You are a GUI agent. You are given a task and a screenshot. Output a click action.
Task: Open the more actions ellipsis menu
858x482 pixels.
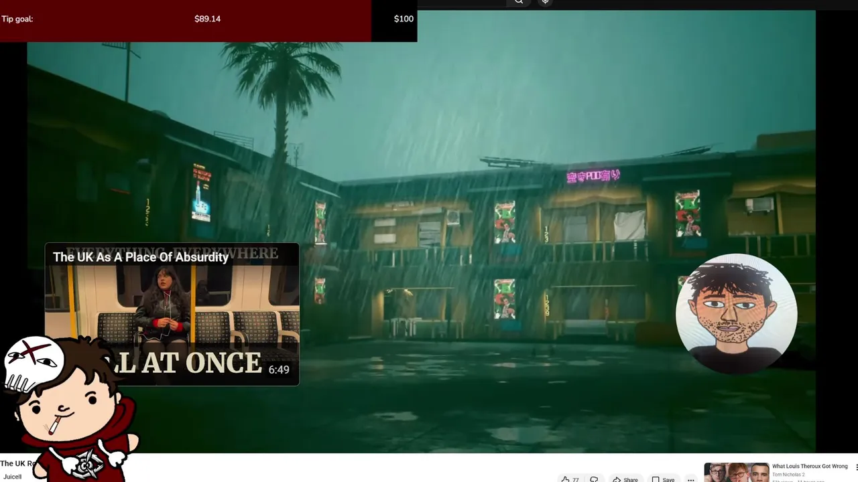pyautogui.click(x=691, y=479)
